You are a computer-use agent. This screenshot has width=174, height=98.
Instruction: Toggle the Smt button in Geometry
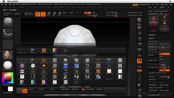pyautogui.click(x=164, y=54)
